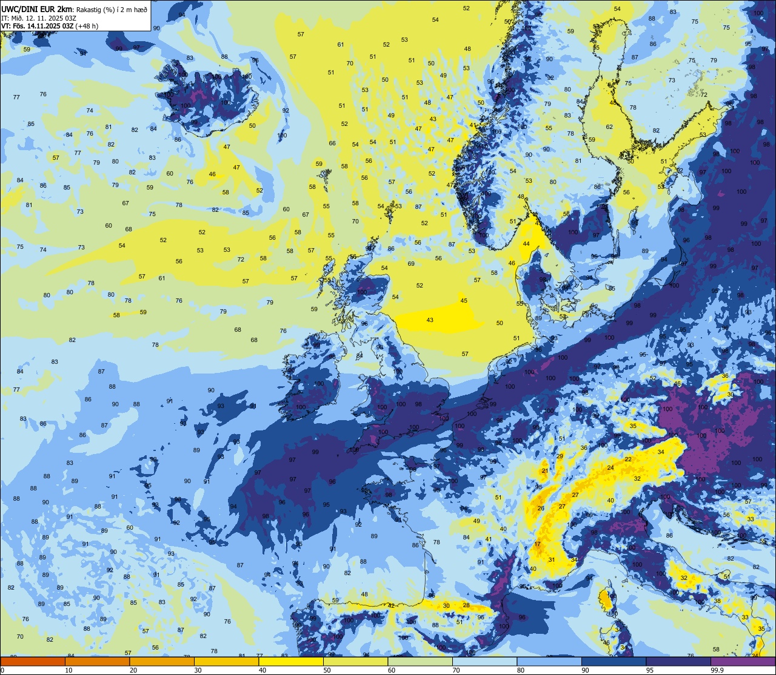Image resolution: width=776 pixels, height=675 pixels.
Task: Click the purple legend swatch above 99.9
Action: pos(743,662)
